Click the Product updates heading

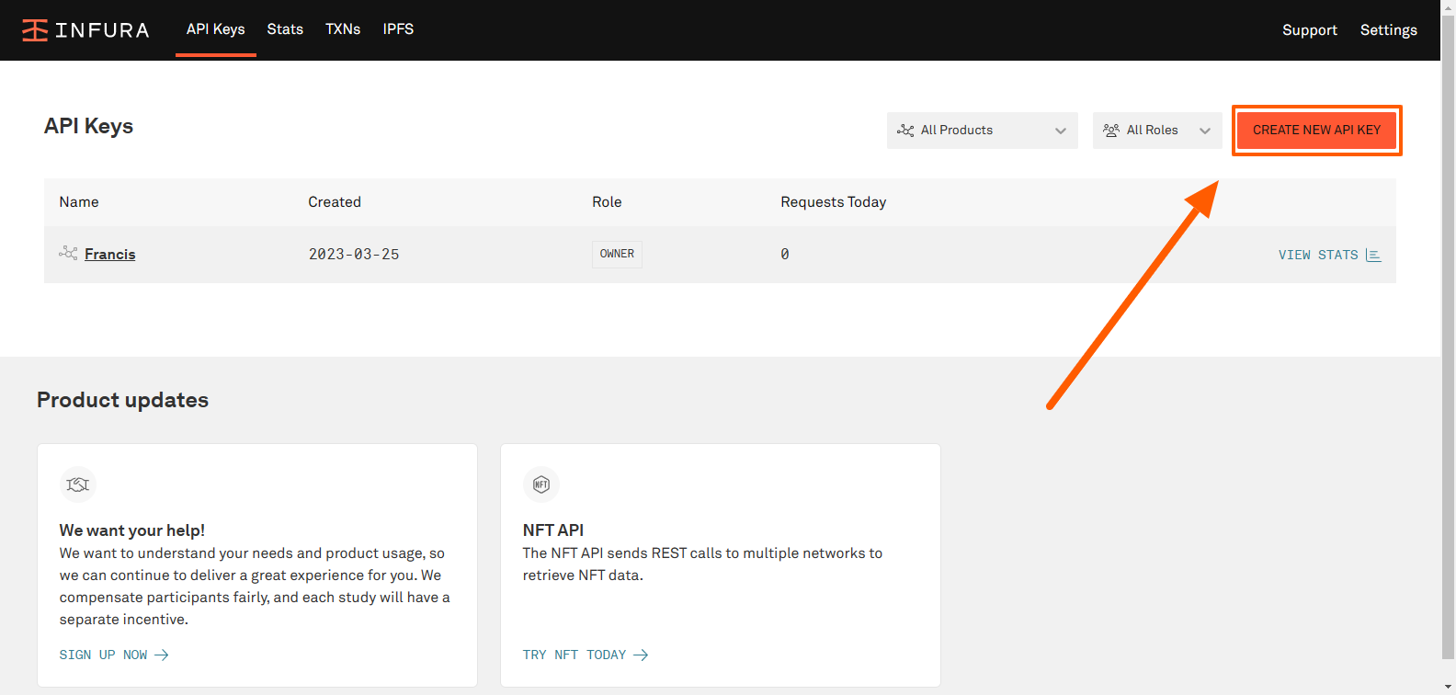123,400
